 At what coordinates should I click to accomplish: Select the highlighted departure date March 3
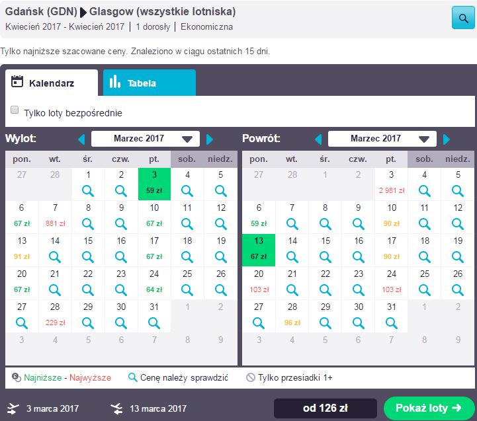(x=154, y=184)
